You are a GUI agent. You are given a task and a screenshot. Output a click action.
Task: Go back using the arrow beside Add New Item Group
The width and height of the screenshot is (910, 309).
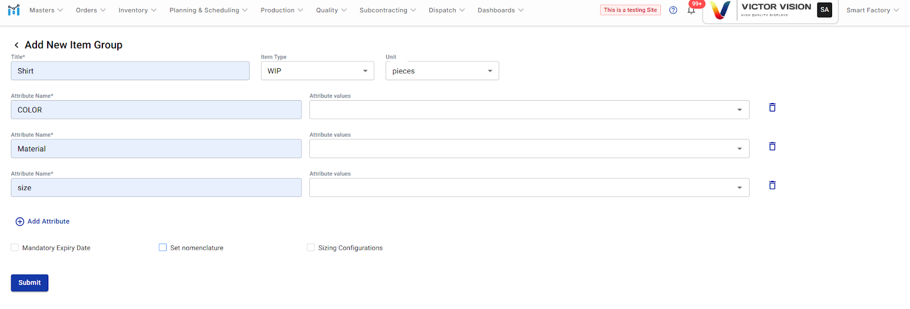pos(16,45)
